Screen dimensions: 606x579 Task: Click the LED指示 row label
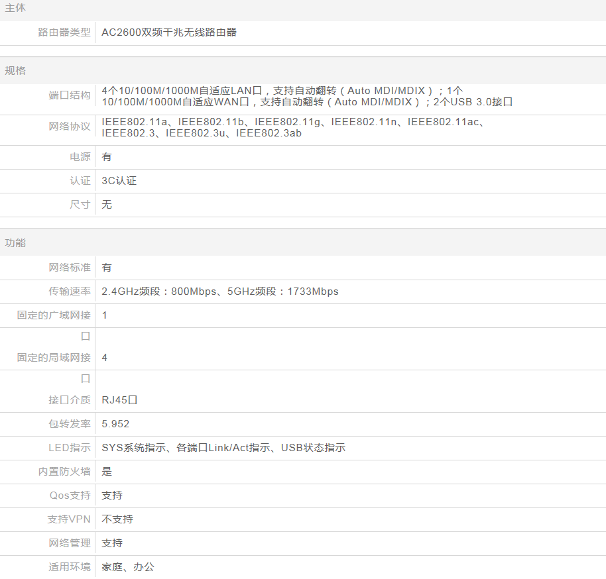pyautogui.click(x=70, y=448)
